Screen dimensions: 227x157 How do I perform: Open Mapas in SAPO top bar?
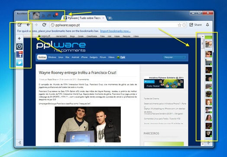click(117, 36)
